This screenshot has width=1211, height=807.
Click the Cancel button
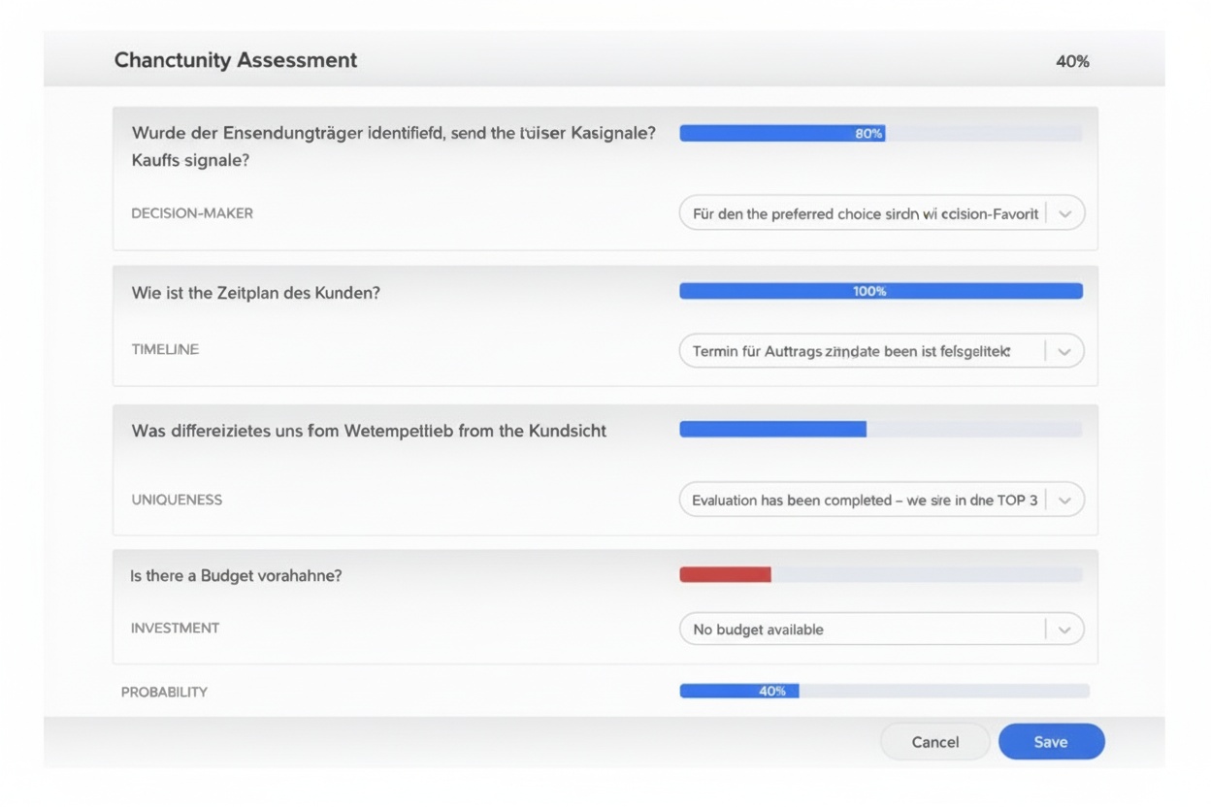pyautogui.click(x=934, y=742)
